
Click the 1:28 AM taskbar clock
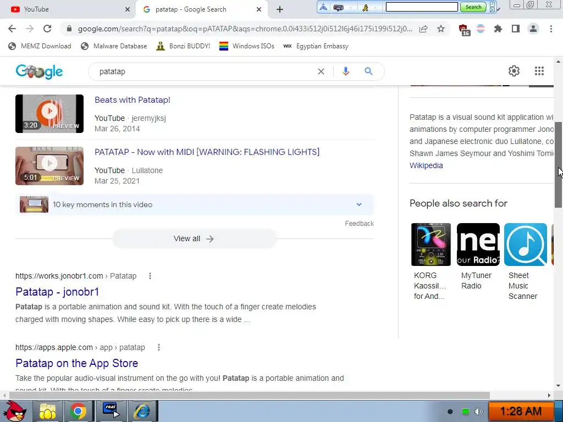coord(520,411)
